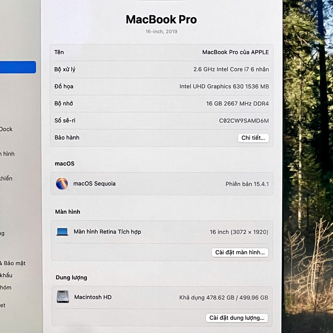333x333 pixels.
Task: Select the highlighted blue sidebar item
Action: pyautogui.click(x=18, y=67)
